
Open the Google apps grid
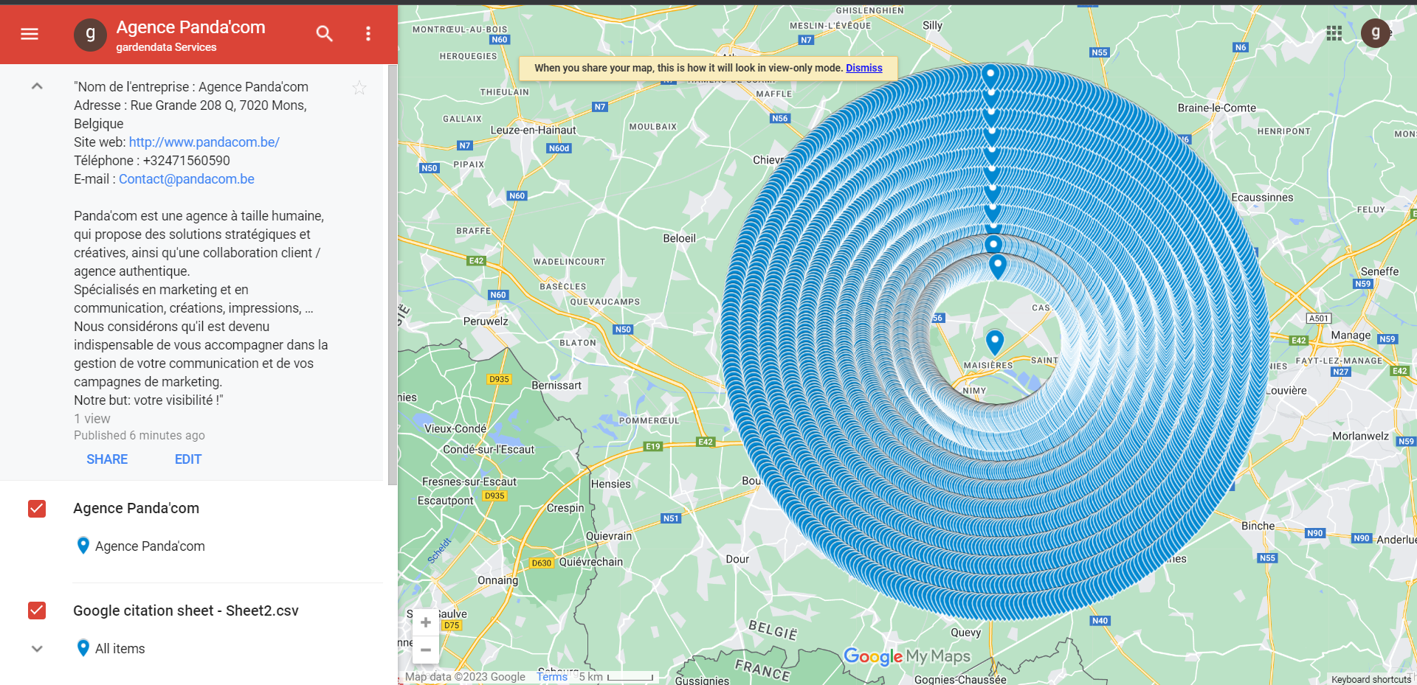click(1334, 33)
